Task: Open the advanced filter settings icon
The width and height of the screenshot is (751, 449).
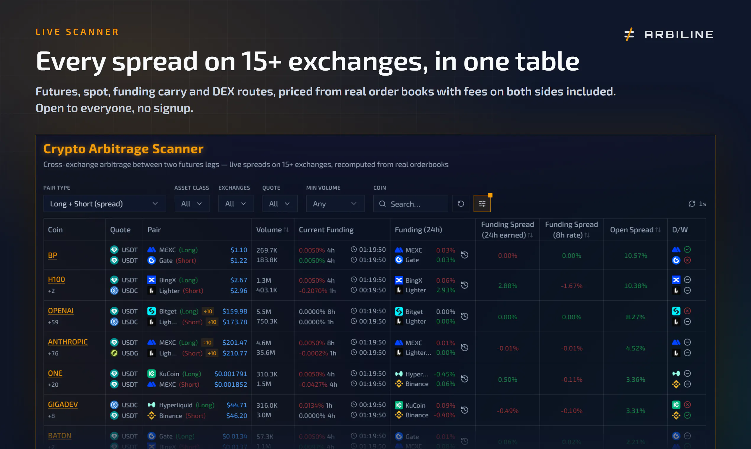Action: coord(482,204)
